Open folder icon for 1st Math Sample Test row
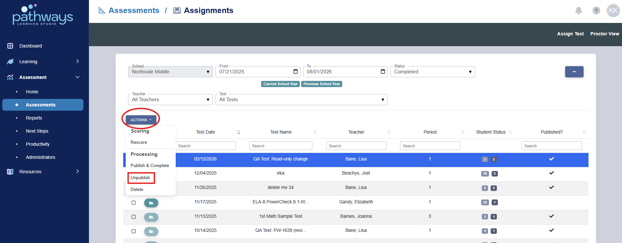Screen dimensions: 622x243 coord(151,217)
